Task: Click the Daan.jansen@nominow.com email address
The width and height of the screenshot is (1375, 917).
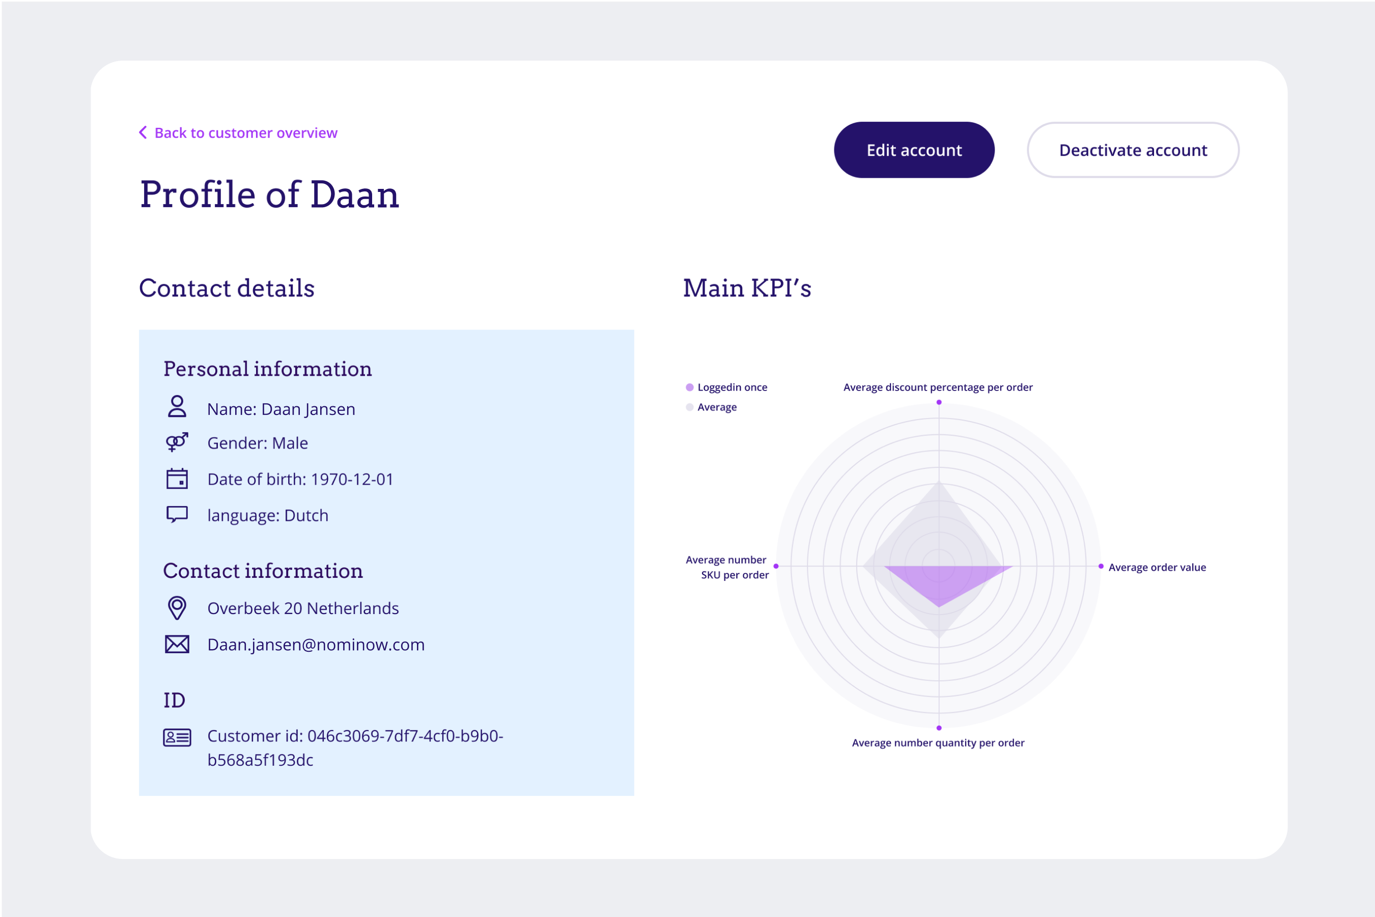Action: (x=316, y=645)
